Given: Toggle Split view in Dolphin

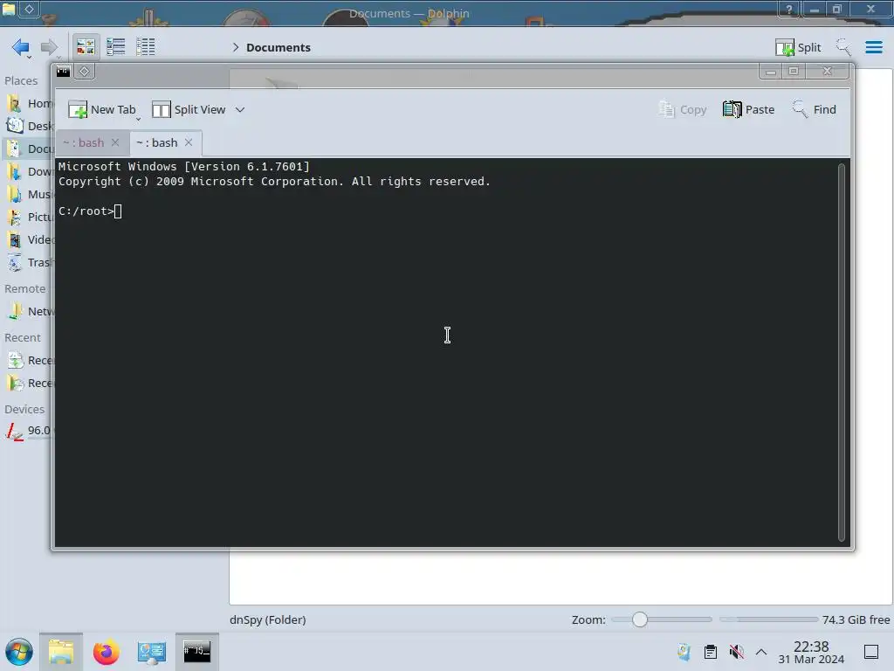Looking at the screenshot, I should (x=798, y=47).
